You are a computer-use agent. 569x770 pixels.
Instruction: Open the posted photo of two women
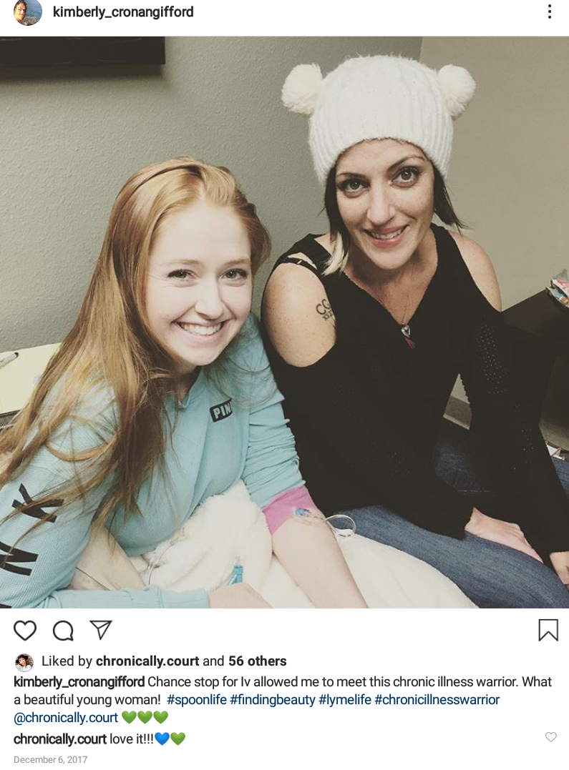tap(284, 322)
